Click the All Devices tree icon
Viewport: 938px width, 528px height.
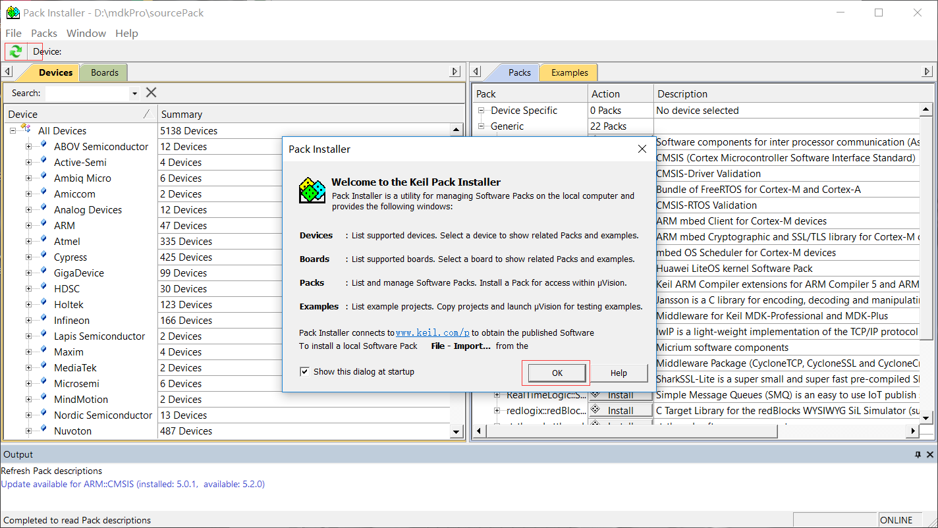pos(25,130)
